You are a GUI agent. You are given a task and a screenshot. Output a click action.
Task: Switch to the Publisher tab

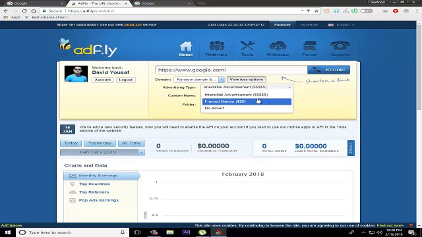tap(282, 24)
